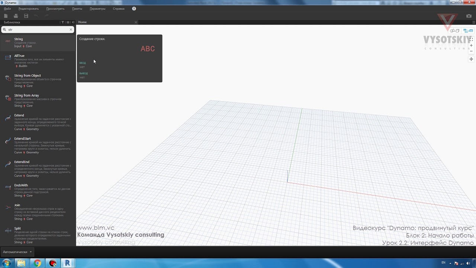Click the ExtendEnd curve icon
The image size is (476, 268).
point(8,165)
